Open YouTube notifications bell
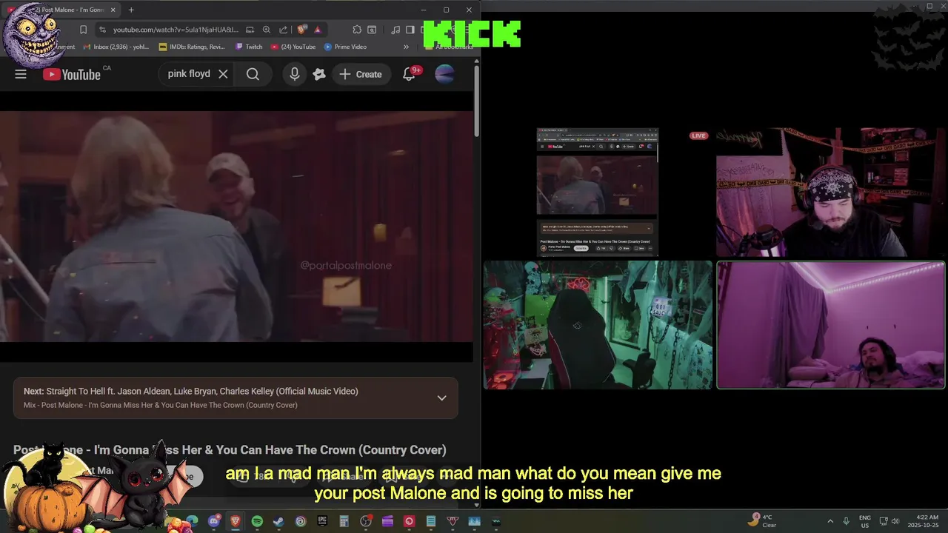This screenshot has width=948, height=533. (409, 74)
